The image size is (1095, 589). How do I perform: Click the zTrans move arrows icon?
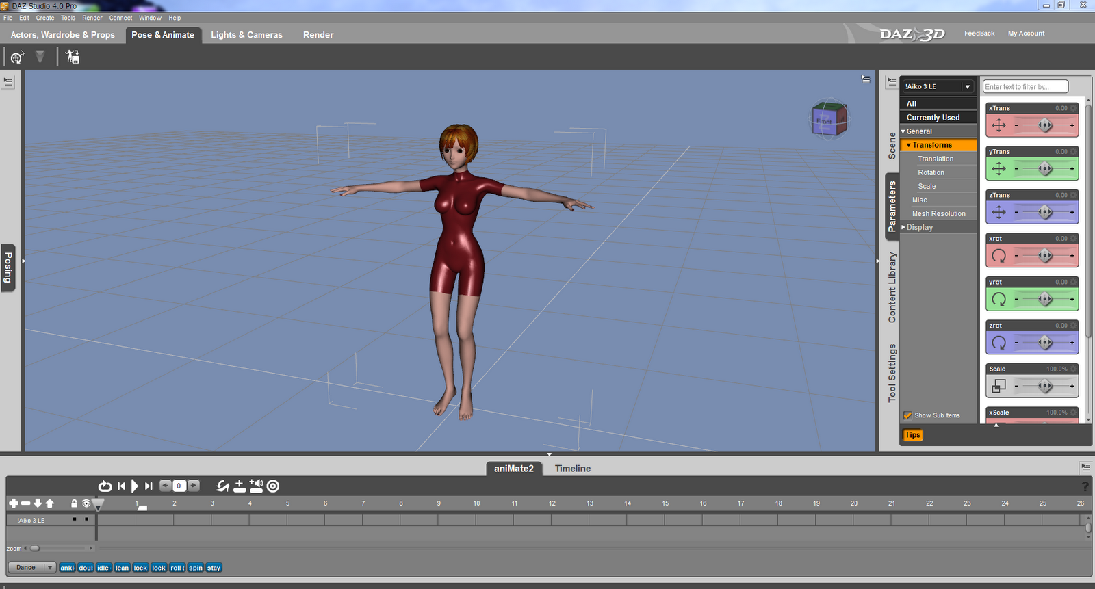pyautogui.click(x=999, y=212)
